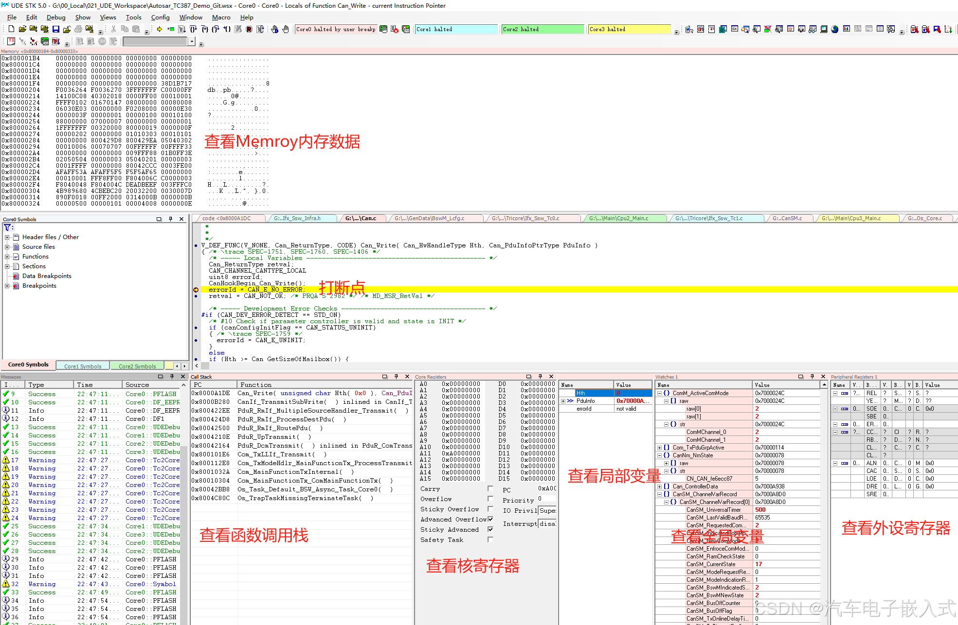Click the printer icon in toolbar
The width and height of the screenshot is (958, 625).
(x=78, y=29)
